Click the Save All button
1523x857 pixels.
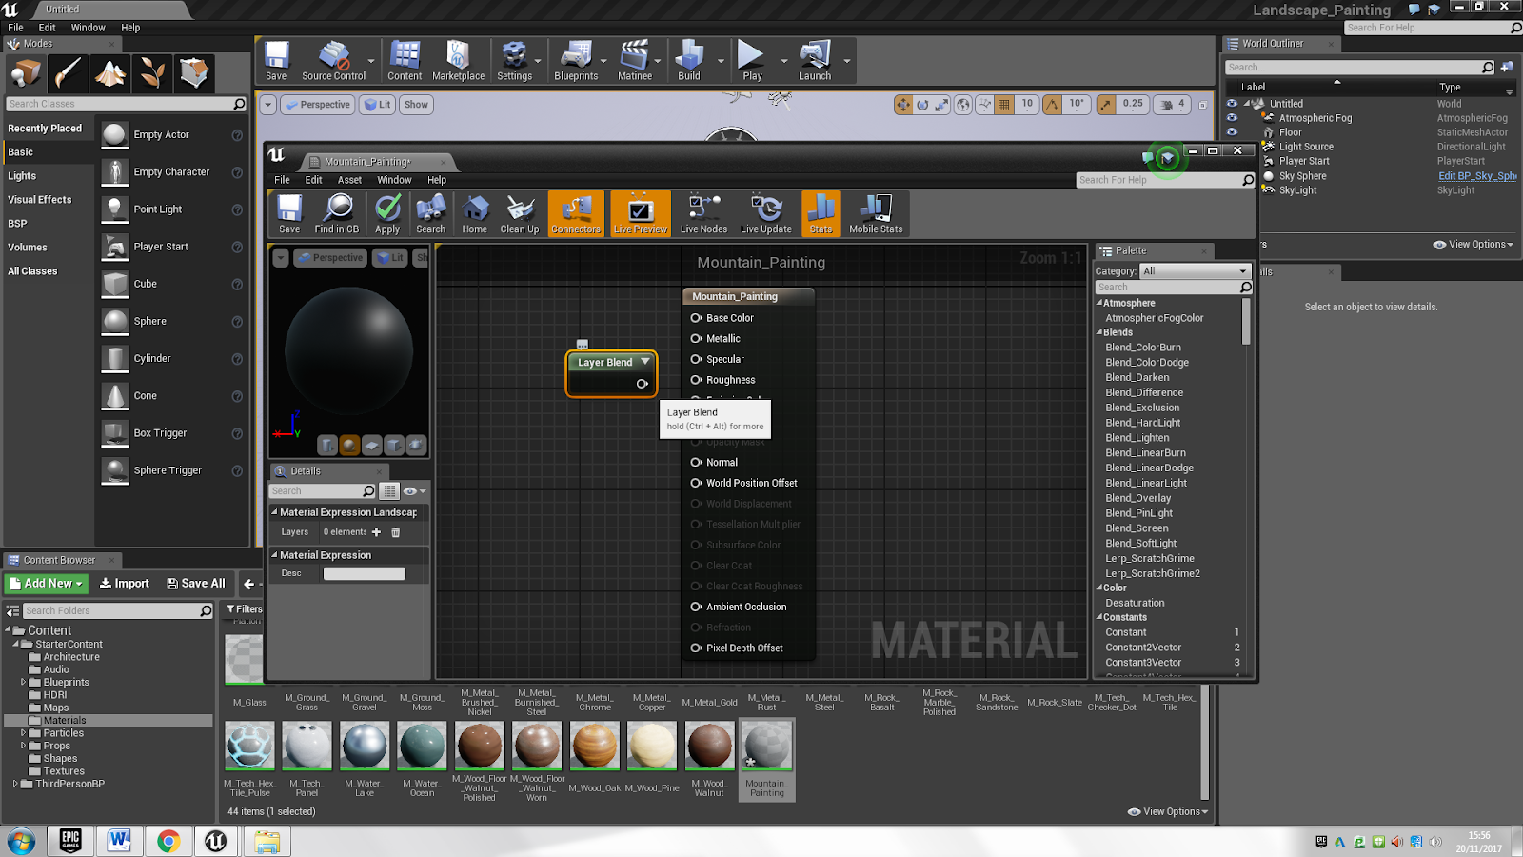[x=196, y=584]
